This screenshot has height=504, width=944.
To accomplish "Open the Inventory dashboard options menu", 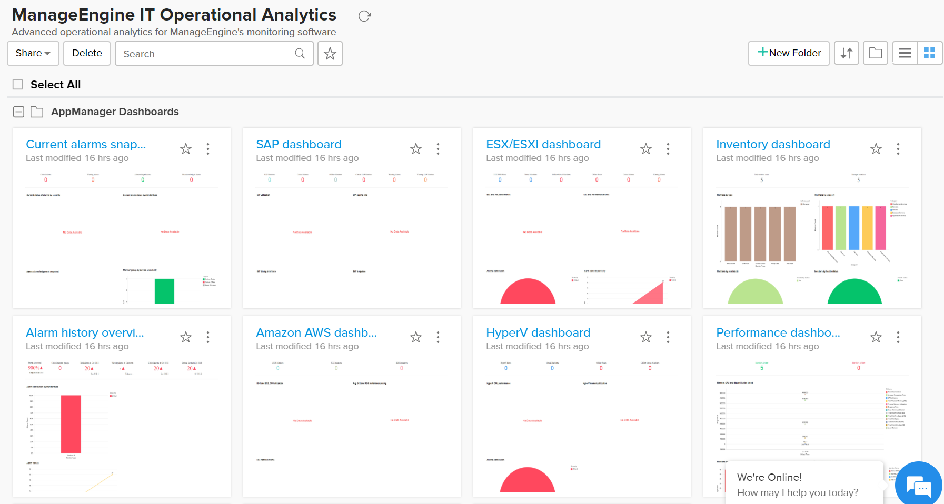I will tap(898, 149).
